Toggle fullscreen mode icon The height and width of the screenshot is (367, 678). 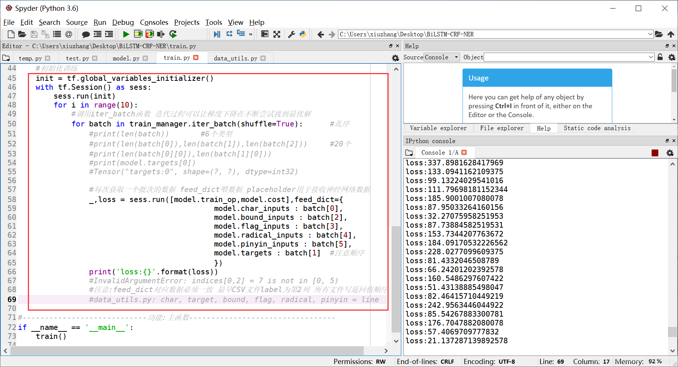point(277,34)
